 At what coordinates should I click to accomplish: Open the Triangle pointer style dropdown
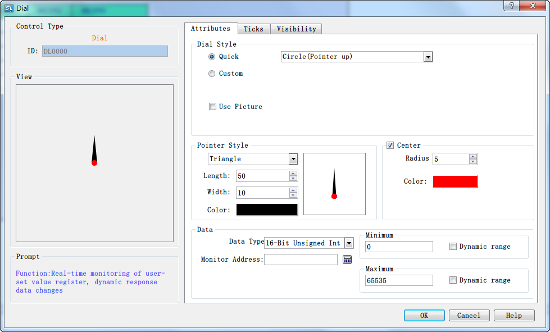pos(293,159)
